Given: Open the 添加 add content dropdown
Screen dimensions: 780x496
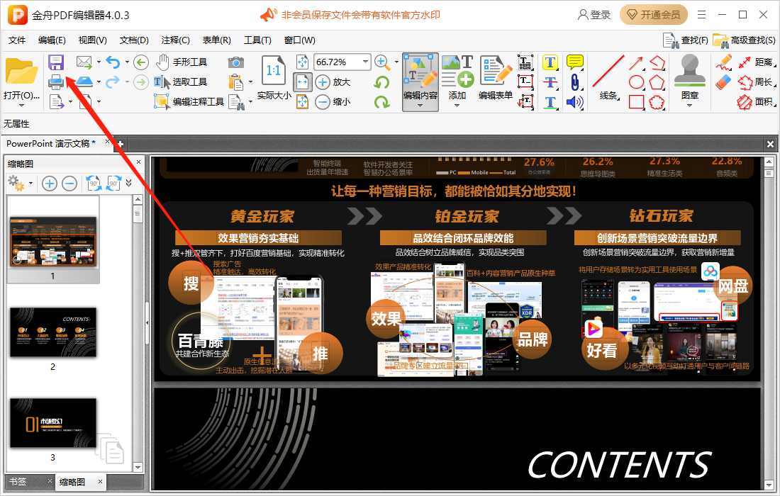Looking at the screenshot, I should [x=457, y=105].
